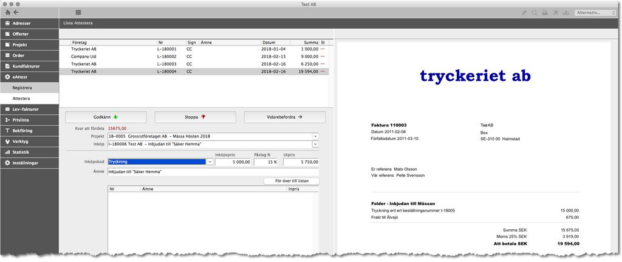Open Statistik via its bar chart icon
This screenshot has width=622, height=262.
click(x=7, y=152)
